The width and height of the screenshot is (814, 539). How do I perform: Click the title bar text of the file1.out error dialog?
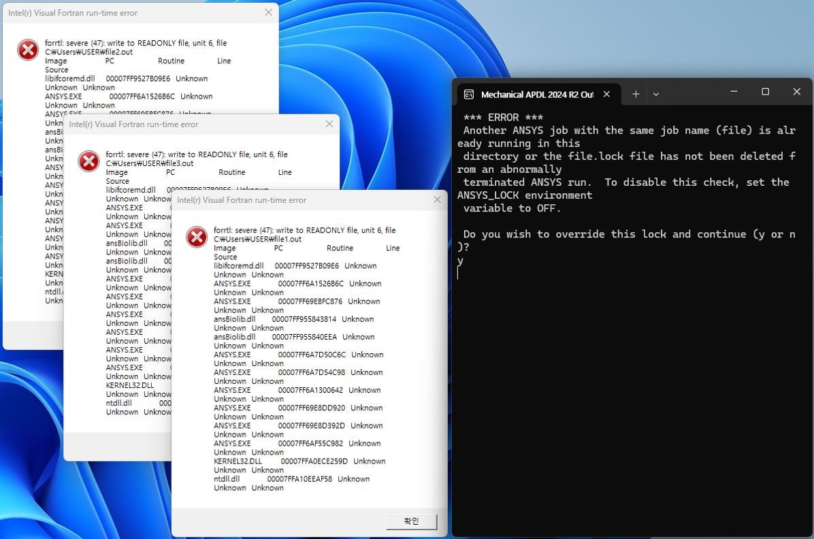[x=242, y=200]
